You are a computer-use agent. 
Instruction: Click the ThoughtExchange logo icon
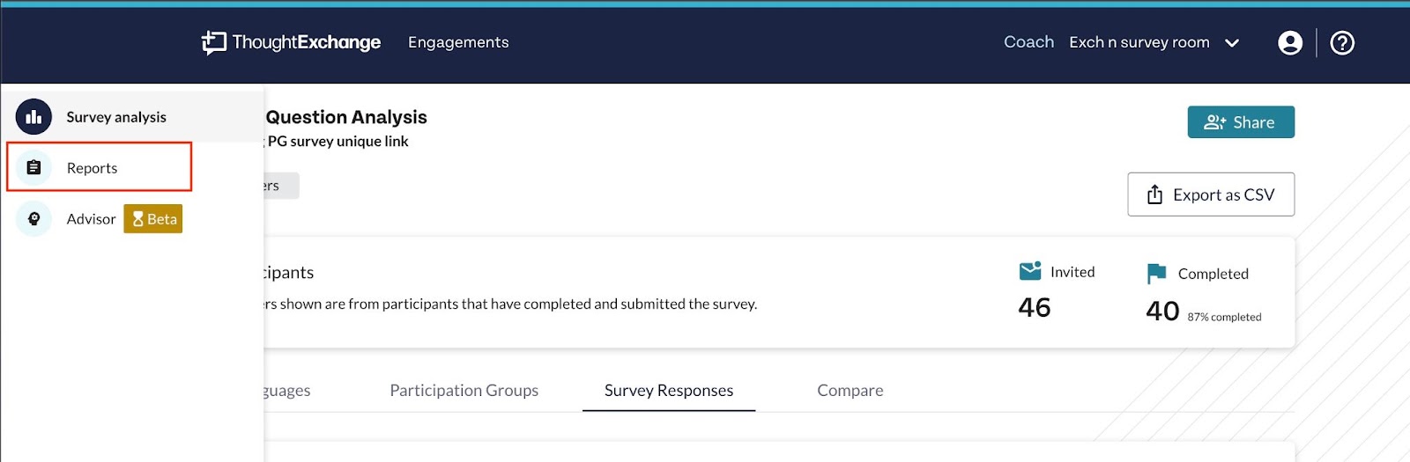pos(213,42)
